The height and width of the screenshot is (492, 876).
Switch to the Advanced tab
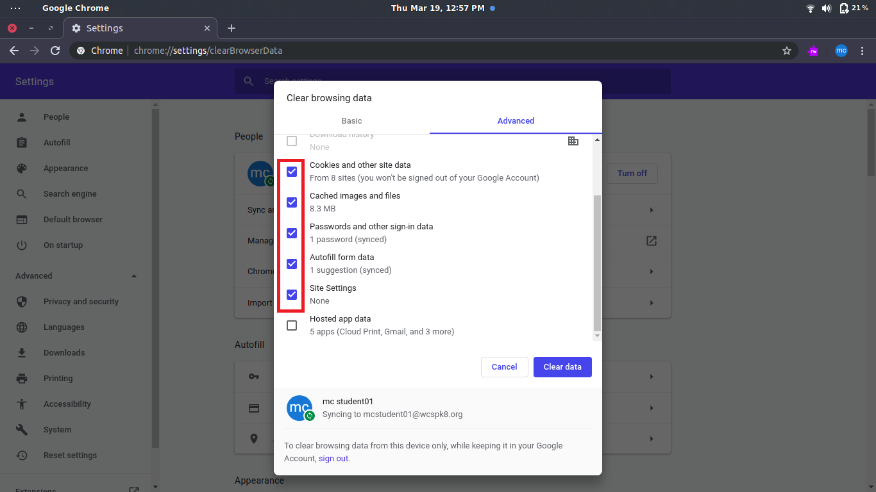[x=516, y=120]
